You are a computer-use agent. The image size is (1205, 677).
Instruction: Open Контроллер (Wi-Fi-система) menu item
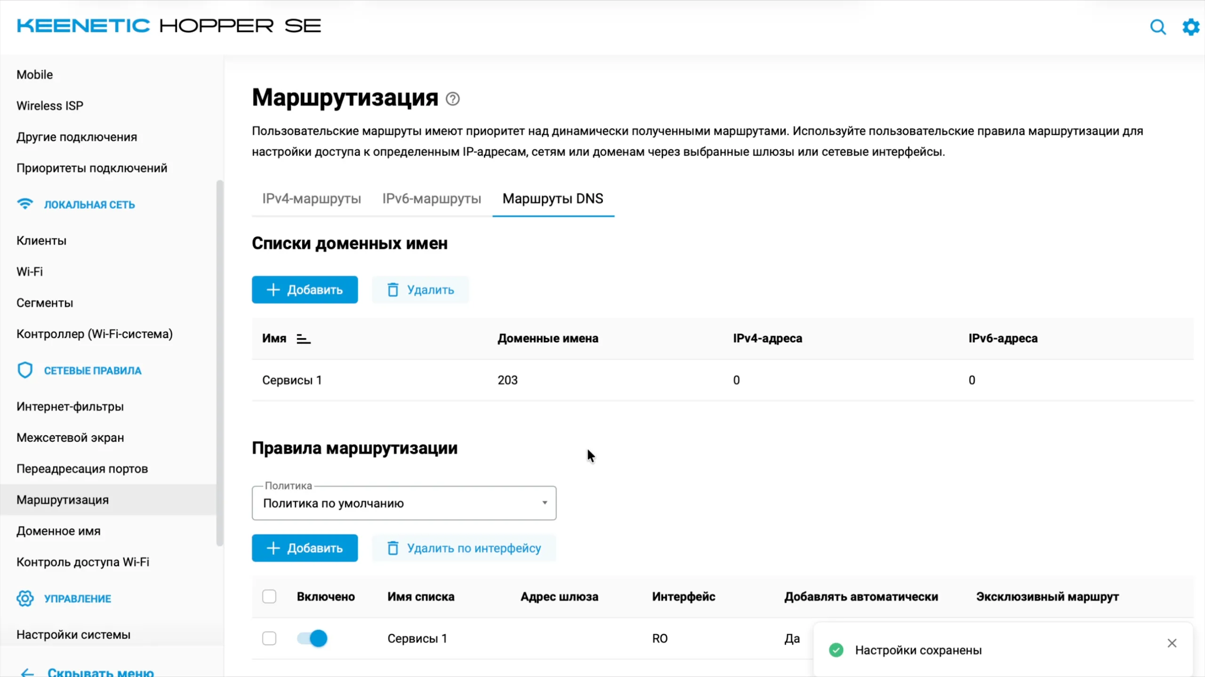[x=95, y=334]
